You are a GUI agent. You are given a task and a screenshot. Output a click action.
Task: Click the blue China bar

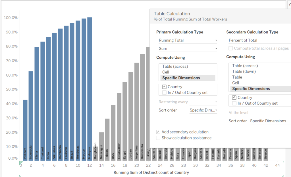(37, 104)
